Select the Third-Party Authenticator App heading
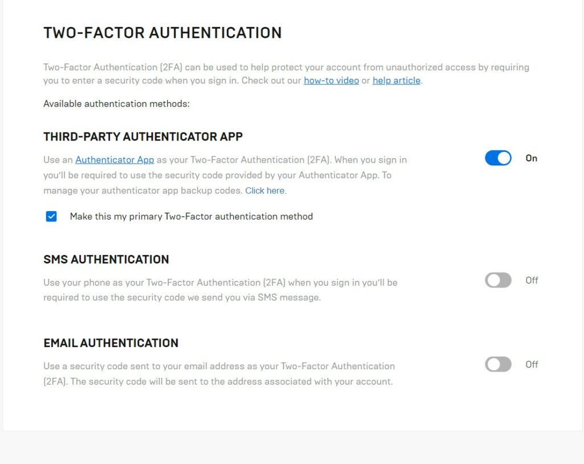 143,136
